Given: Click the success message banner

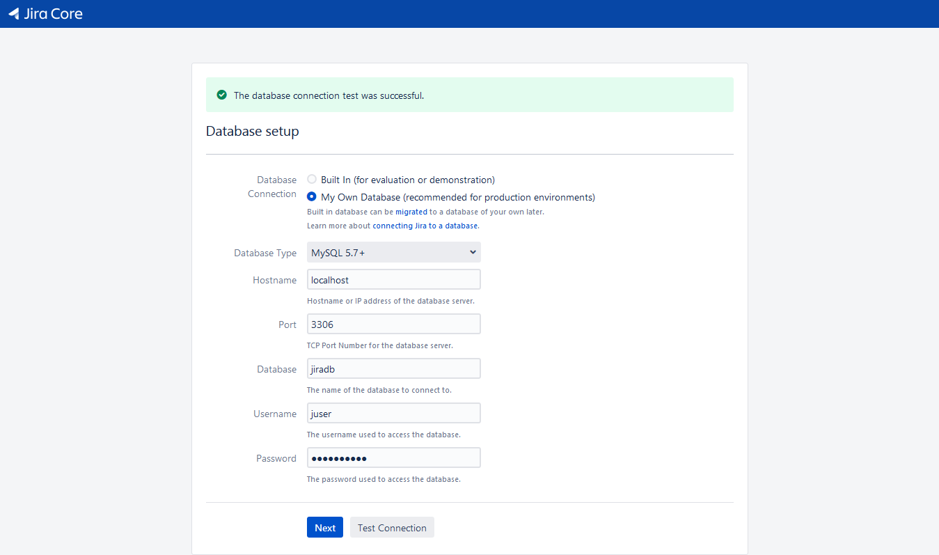Looking at the screenshot, I should click(x=469, y=95).
